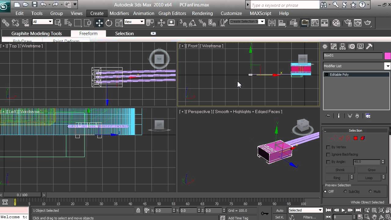Viewport: 391px width, 220px height.
Task: Enable Ignore Backfacing checkbox
Action: pos(328,154)
